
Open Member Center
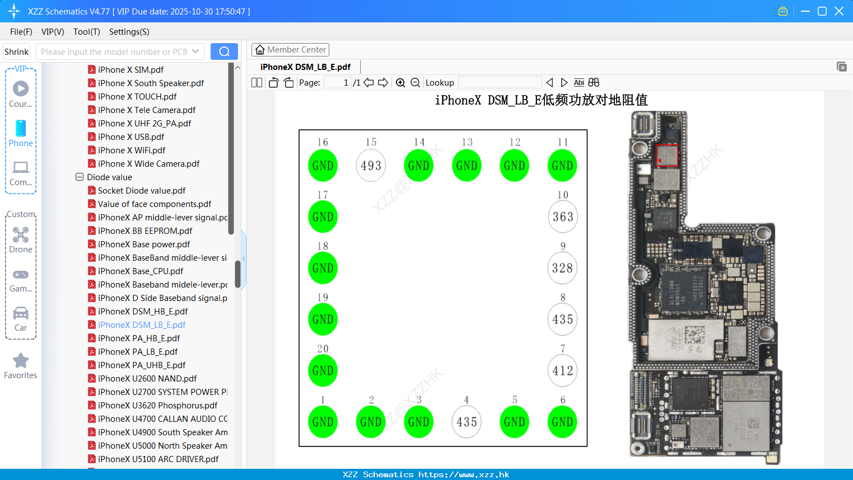click(x=290, y=50)
